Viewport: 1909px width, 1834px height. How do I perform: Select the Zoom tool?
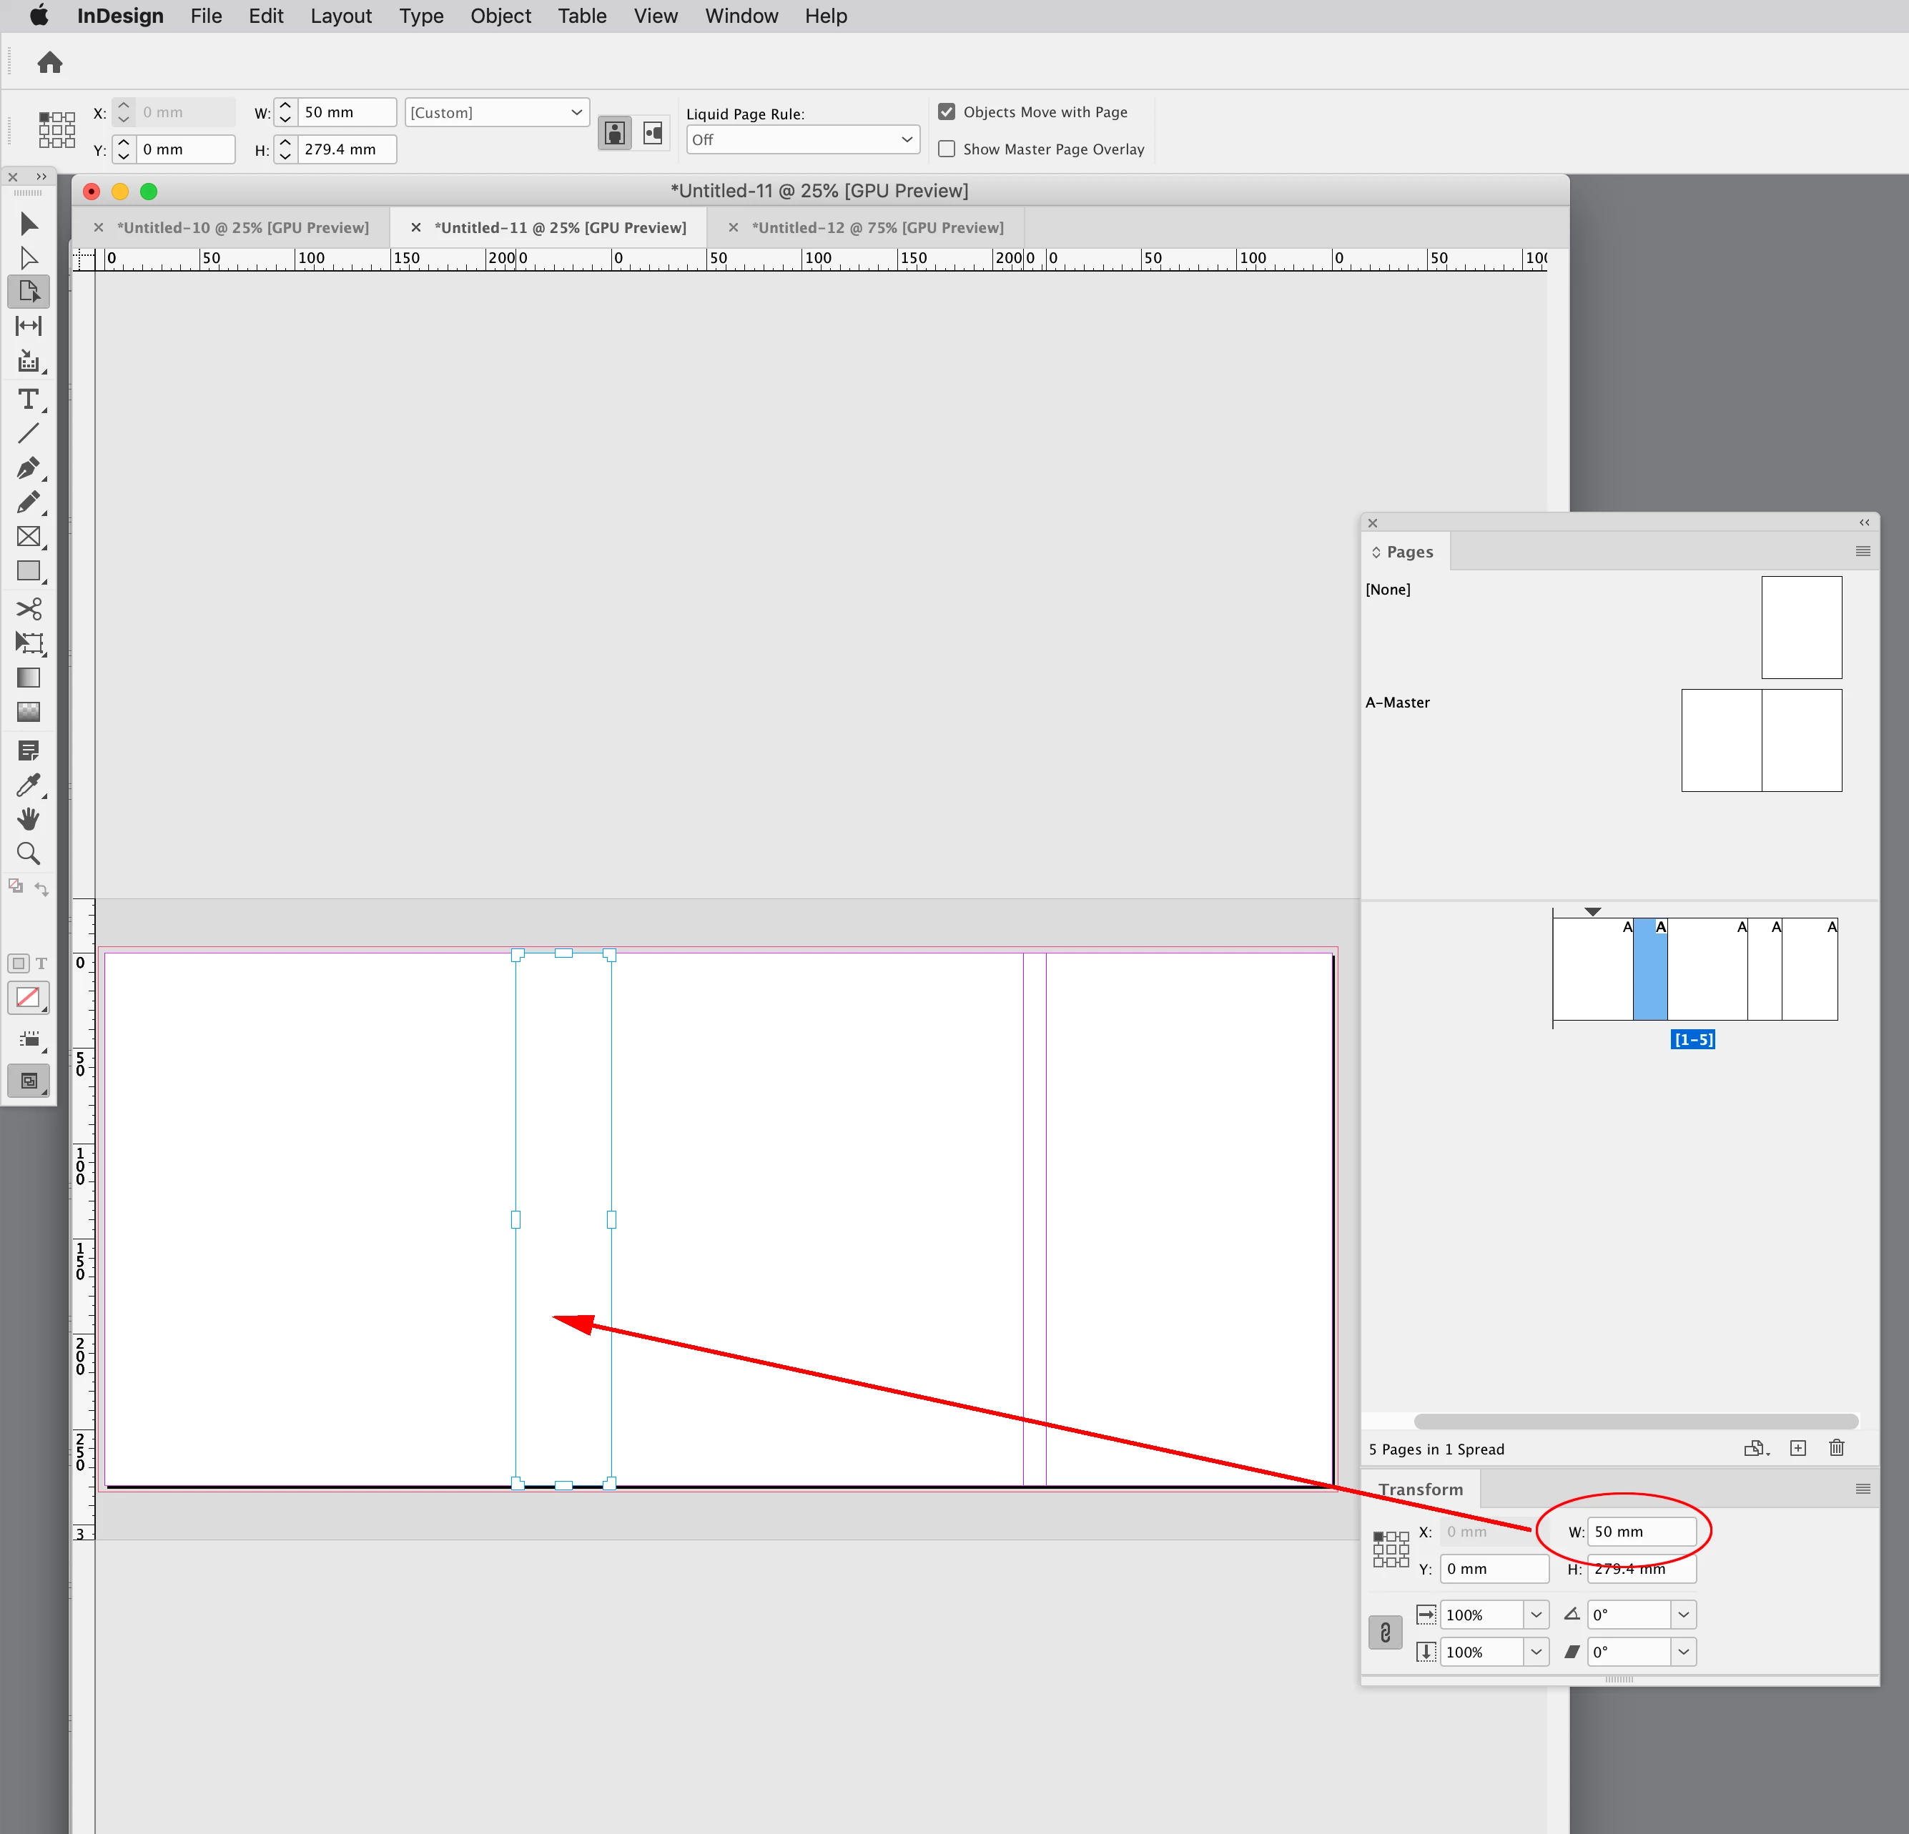point(29,853)
